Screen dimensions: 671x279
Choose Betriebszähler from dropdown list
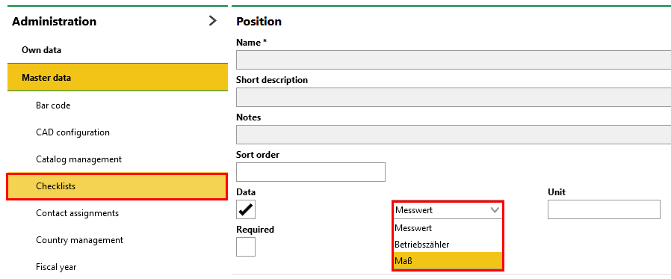(x=448, y=245)
